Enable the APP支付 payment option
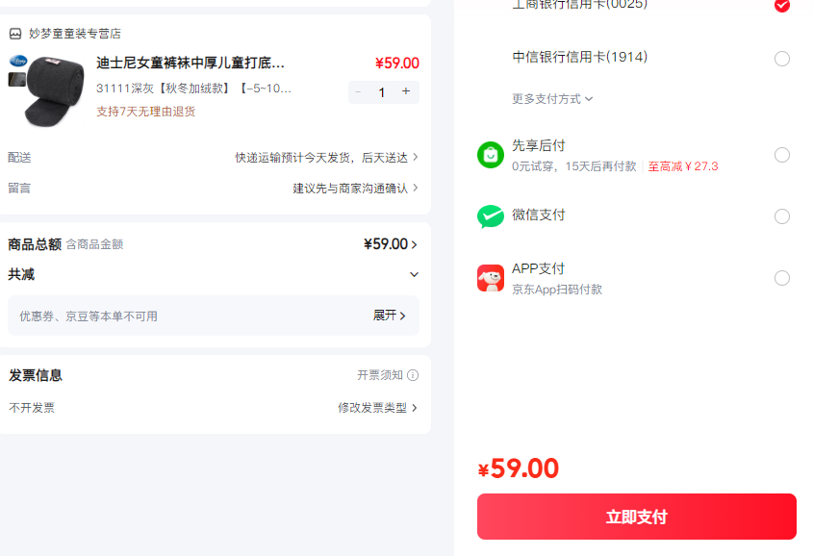The image size is (813, 556). [x=782, y=278]
